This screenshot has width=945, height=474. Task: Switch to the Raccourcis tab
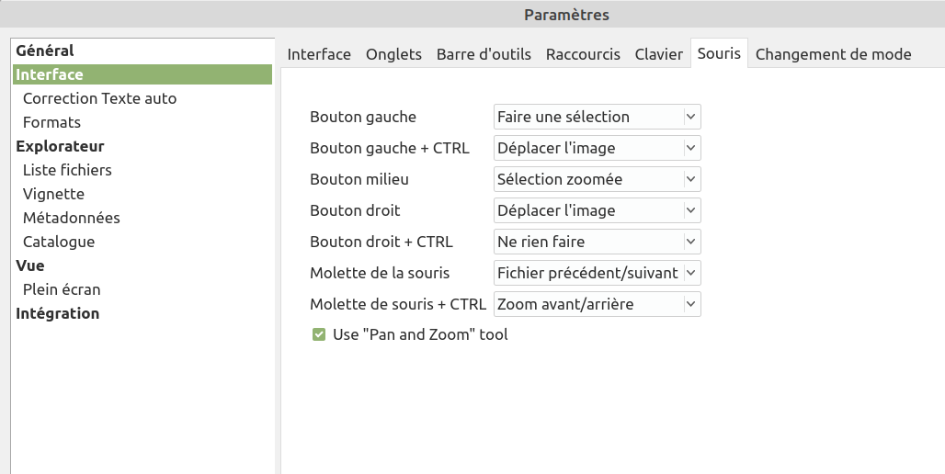click(583, 54)
